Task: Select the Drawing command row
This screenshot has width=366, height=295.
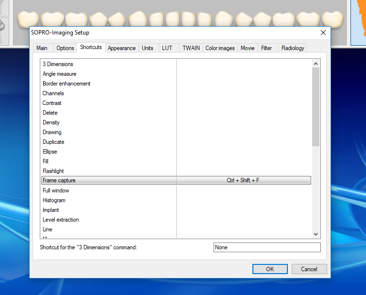Action: pos(176,132)
